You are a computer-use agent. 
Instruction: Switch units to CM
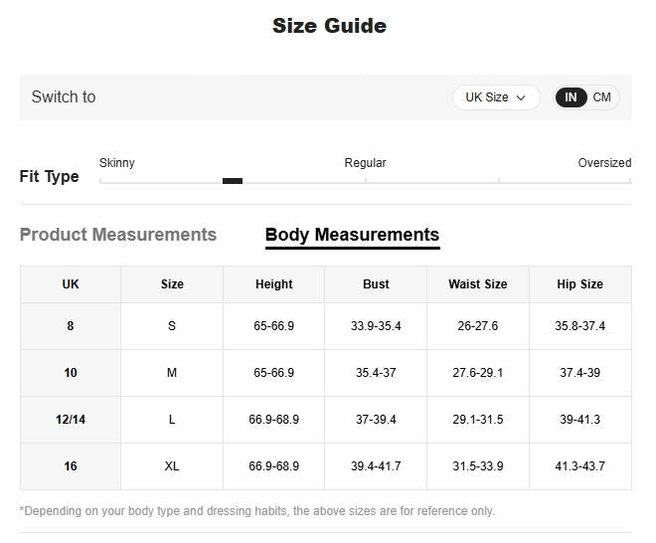tap(602, 97)
